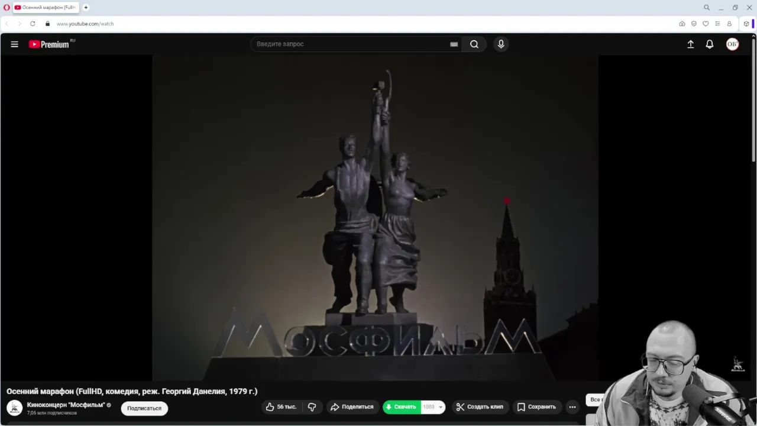Focus the www.youtube.com/watch address field
The image size is (757, 426).
(x=85, y=24)
